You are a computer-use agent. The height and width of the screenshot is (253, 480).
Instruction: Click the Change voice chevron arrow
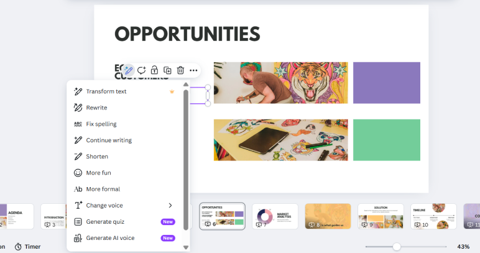coord(170,205)
